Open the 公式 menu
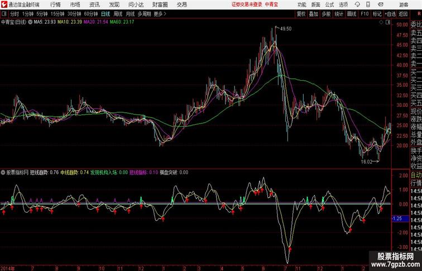The width and height of the screenshot is (422, 271). click(x=329, y=4)
